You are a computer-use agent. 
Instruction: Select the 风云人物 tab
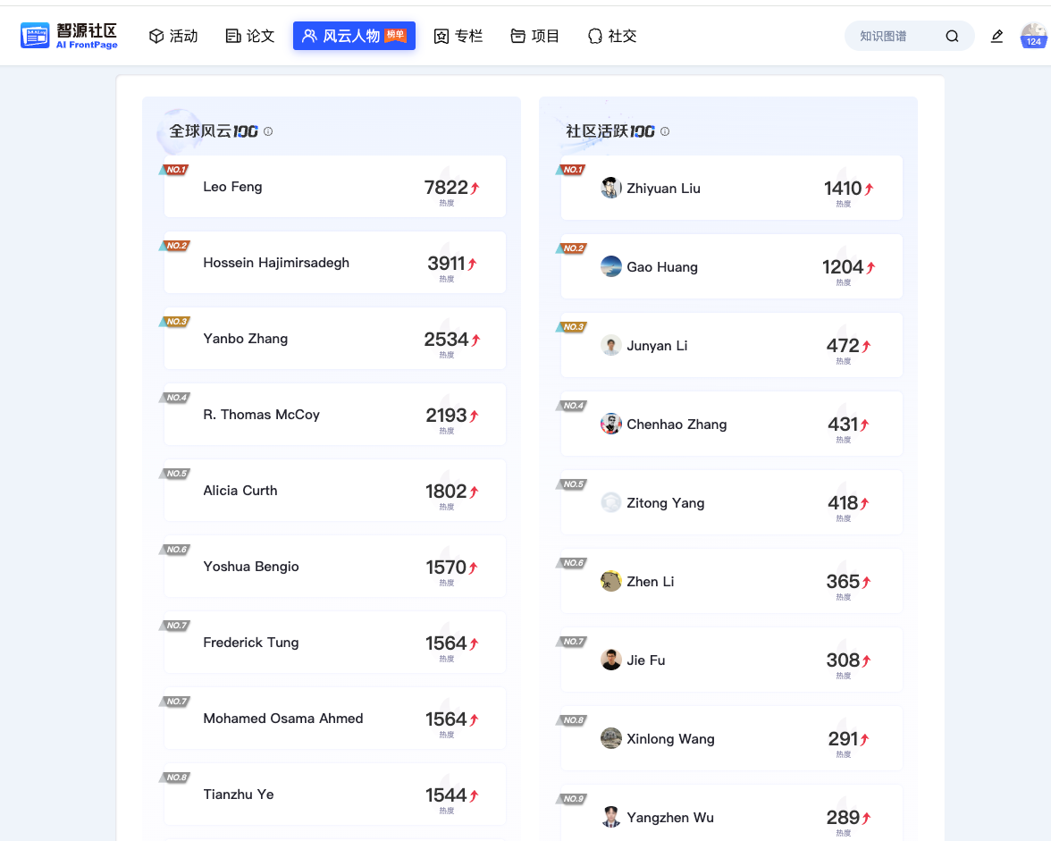click(x=354, y=36)
